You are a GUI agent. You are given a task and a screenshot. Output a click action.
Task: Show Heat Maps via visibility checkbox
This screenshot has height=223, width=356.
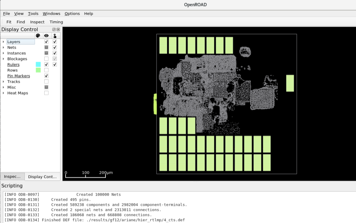click(x=46, y=93)
